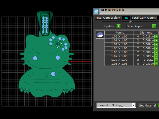Select the 1.01 X 1.00 size cell
Screen dimensions: 159x119
click(x=119, y=41)
